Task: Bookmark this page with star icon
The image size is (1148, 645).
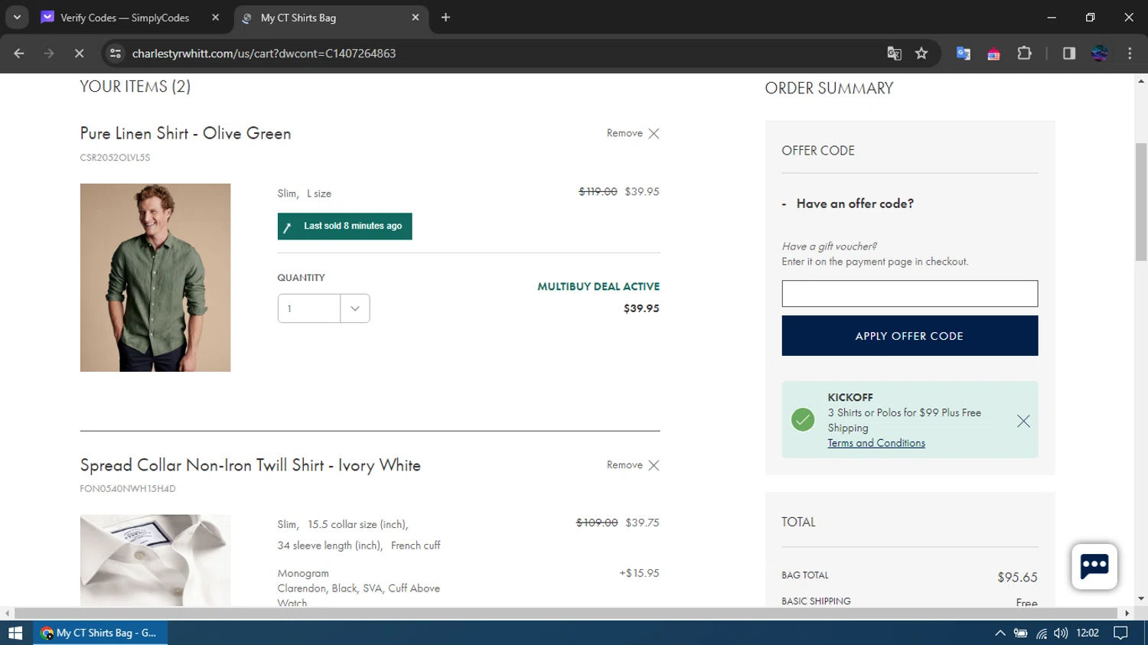Action: click(x=921, y=54)
